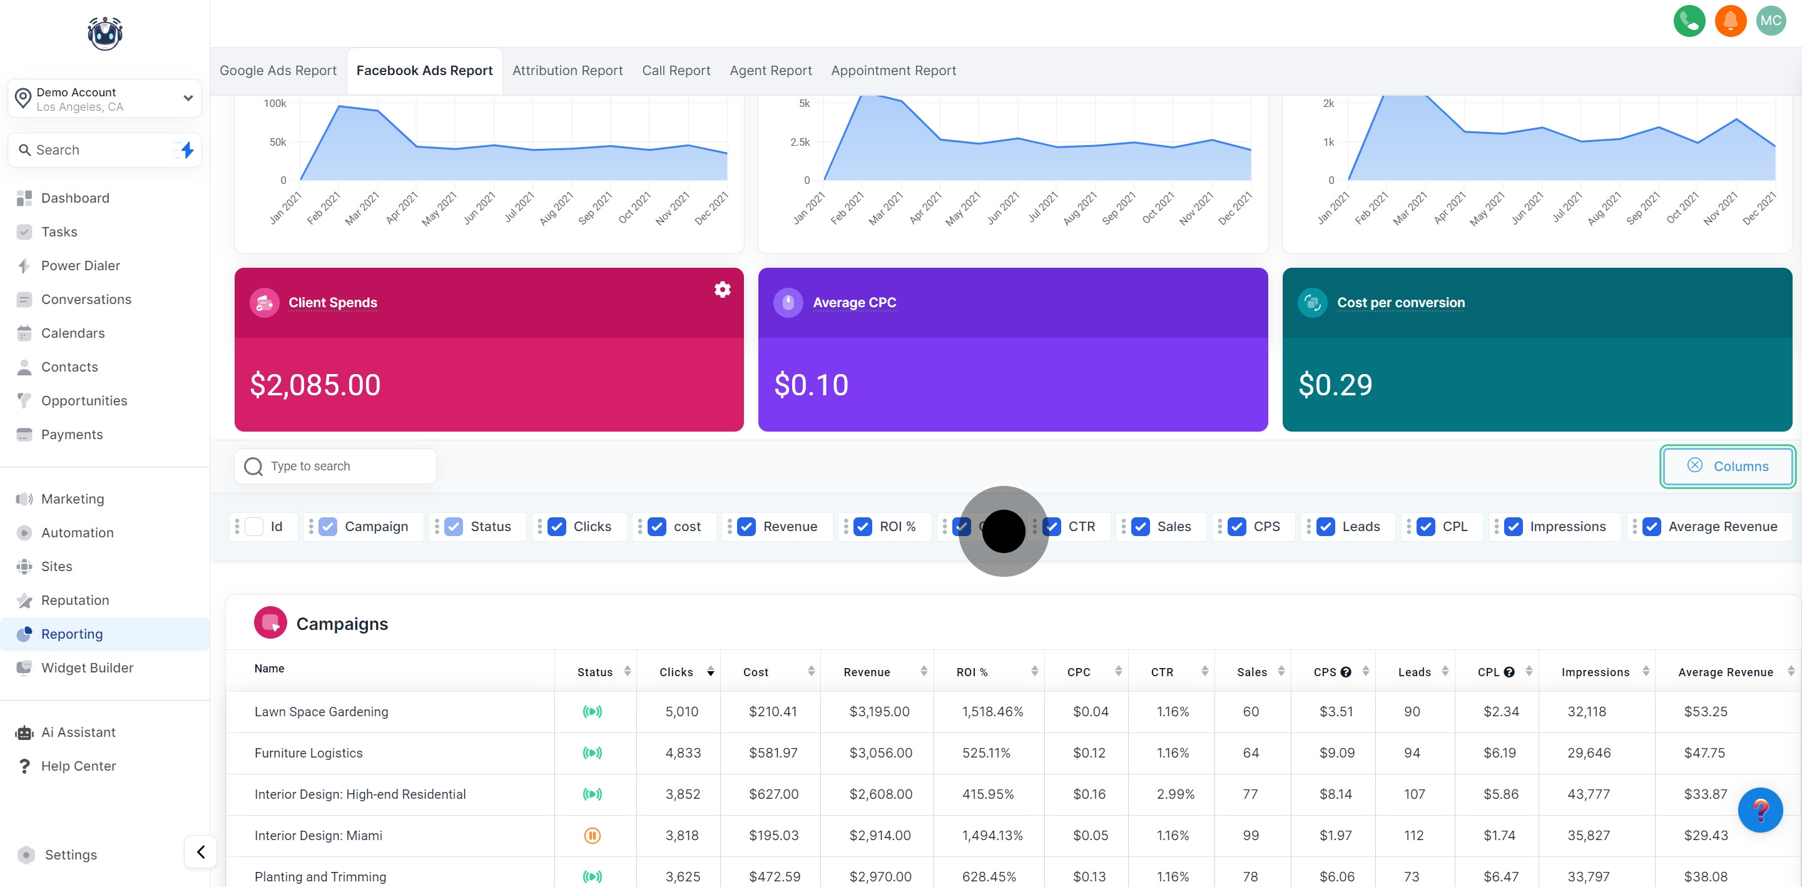Screen dimensions: 1802x887
Task: Click the CPS help tooltip icon
Action: pyautogui.click(x=1345, y=672)
